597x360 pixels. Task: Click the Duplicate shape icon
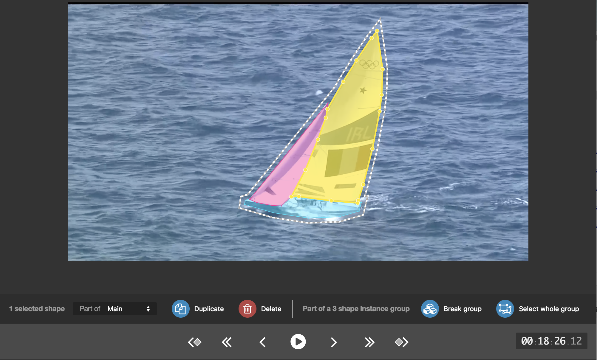(180, 309)
